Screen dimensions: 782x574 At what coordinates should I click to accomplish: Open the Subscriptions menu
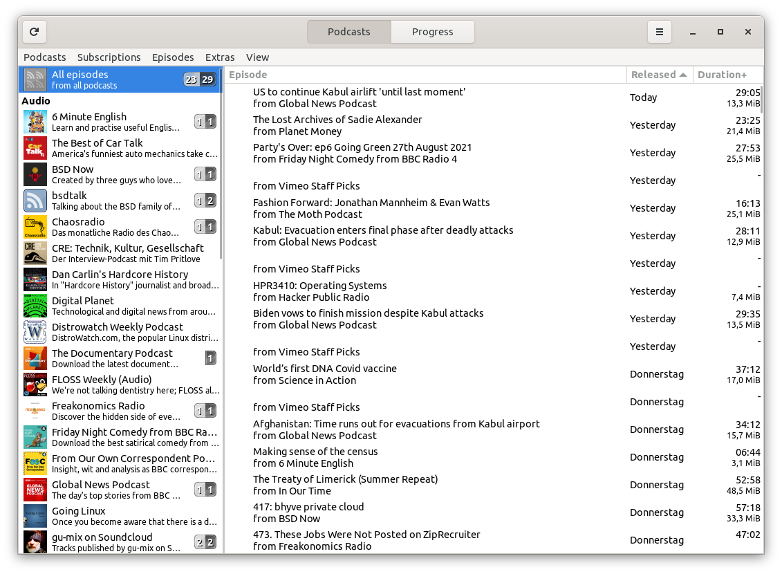109,57
